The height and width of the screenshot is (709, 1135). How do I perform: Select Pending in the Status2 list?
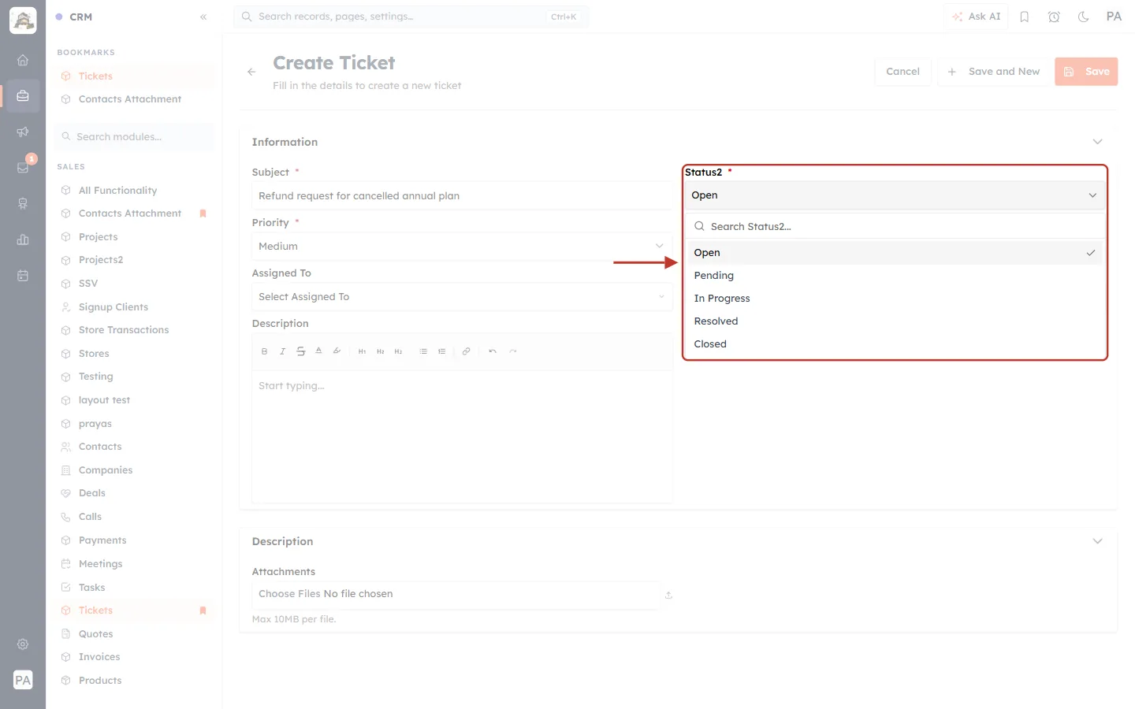(895, 276)
